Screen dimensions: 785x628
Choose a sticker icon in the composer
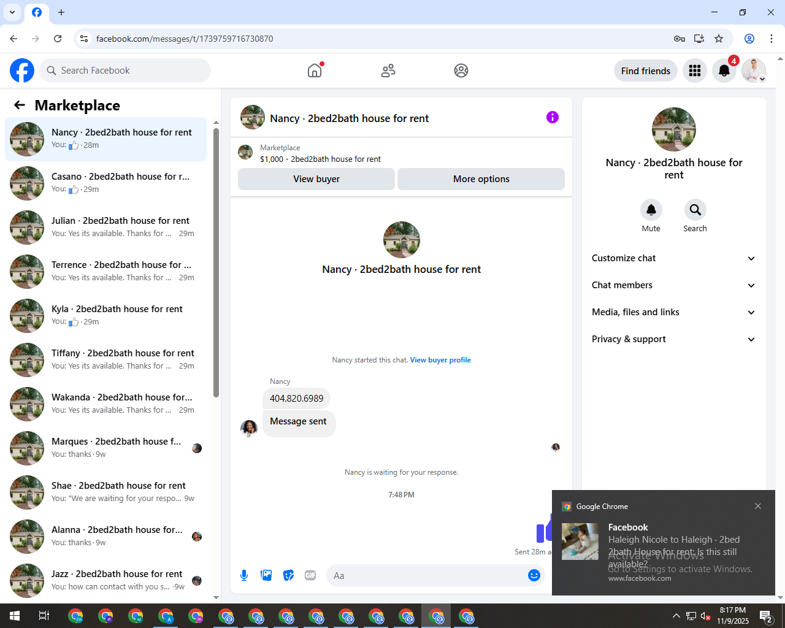[x=288, y=575]
